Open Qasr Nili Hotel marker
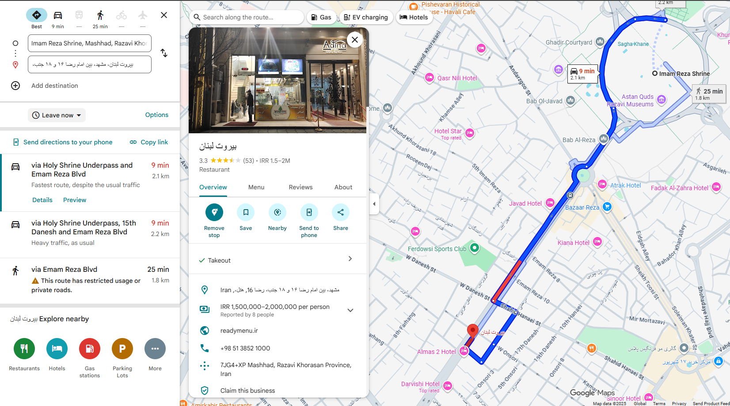This screenshot has height=406, width=730. [429, 78]
